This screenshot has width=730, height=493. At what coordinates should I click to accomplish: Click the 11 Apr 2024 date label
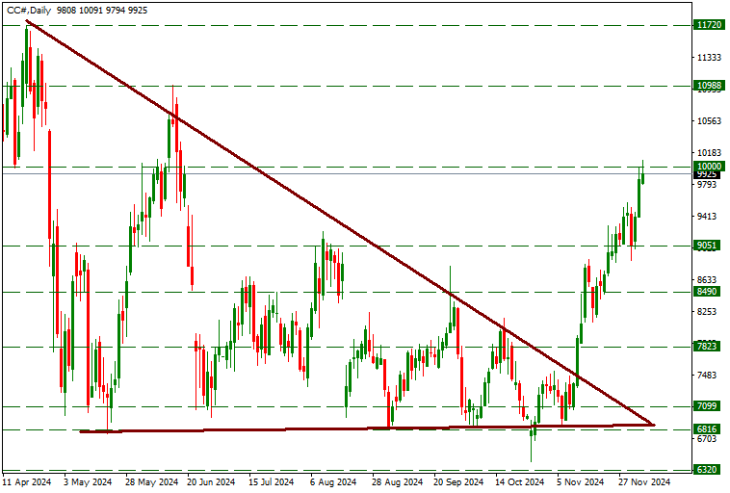point(27,481)
